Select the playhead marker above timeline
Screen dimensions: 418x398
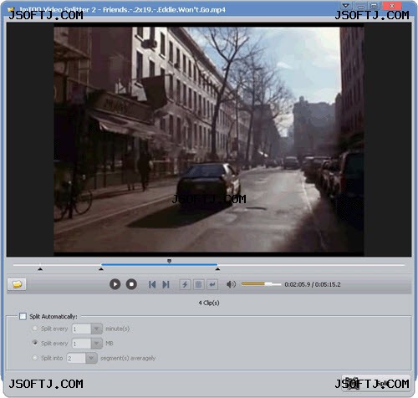169,261
